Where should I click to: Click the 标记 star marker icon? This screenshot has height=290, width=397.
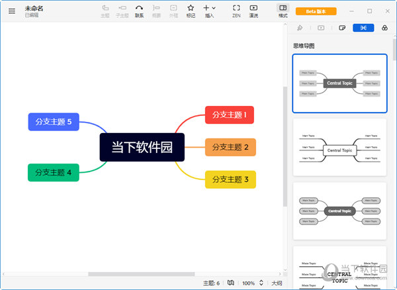tap(191, 11)
